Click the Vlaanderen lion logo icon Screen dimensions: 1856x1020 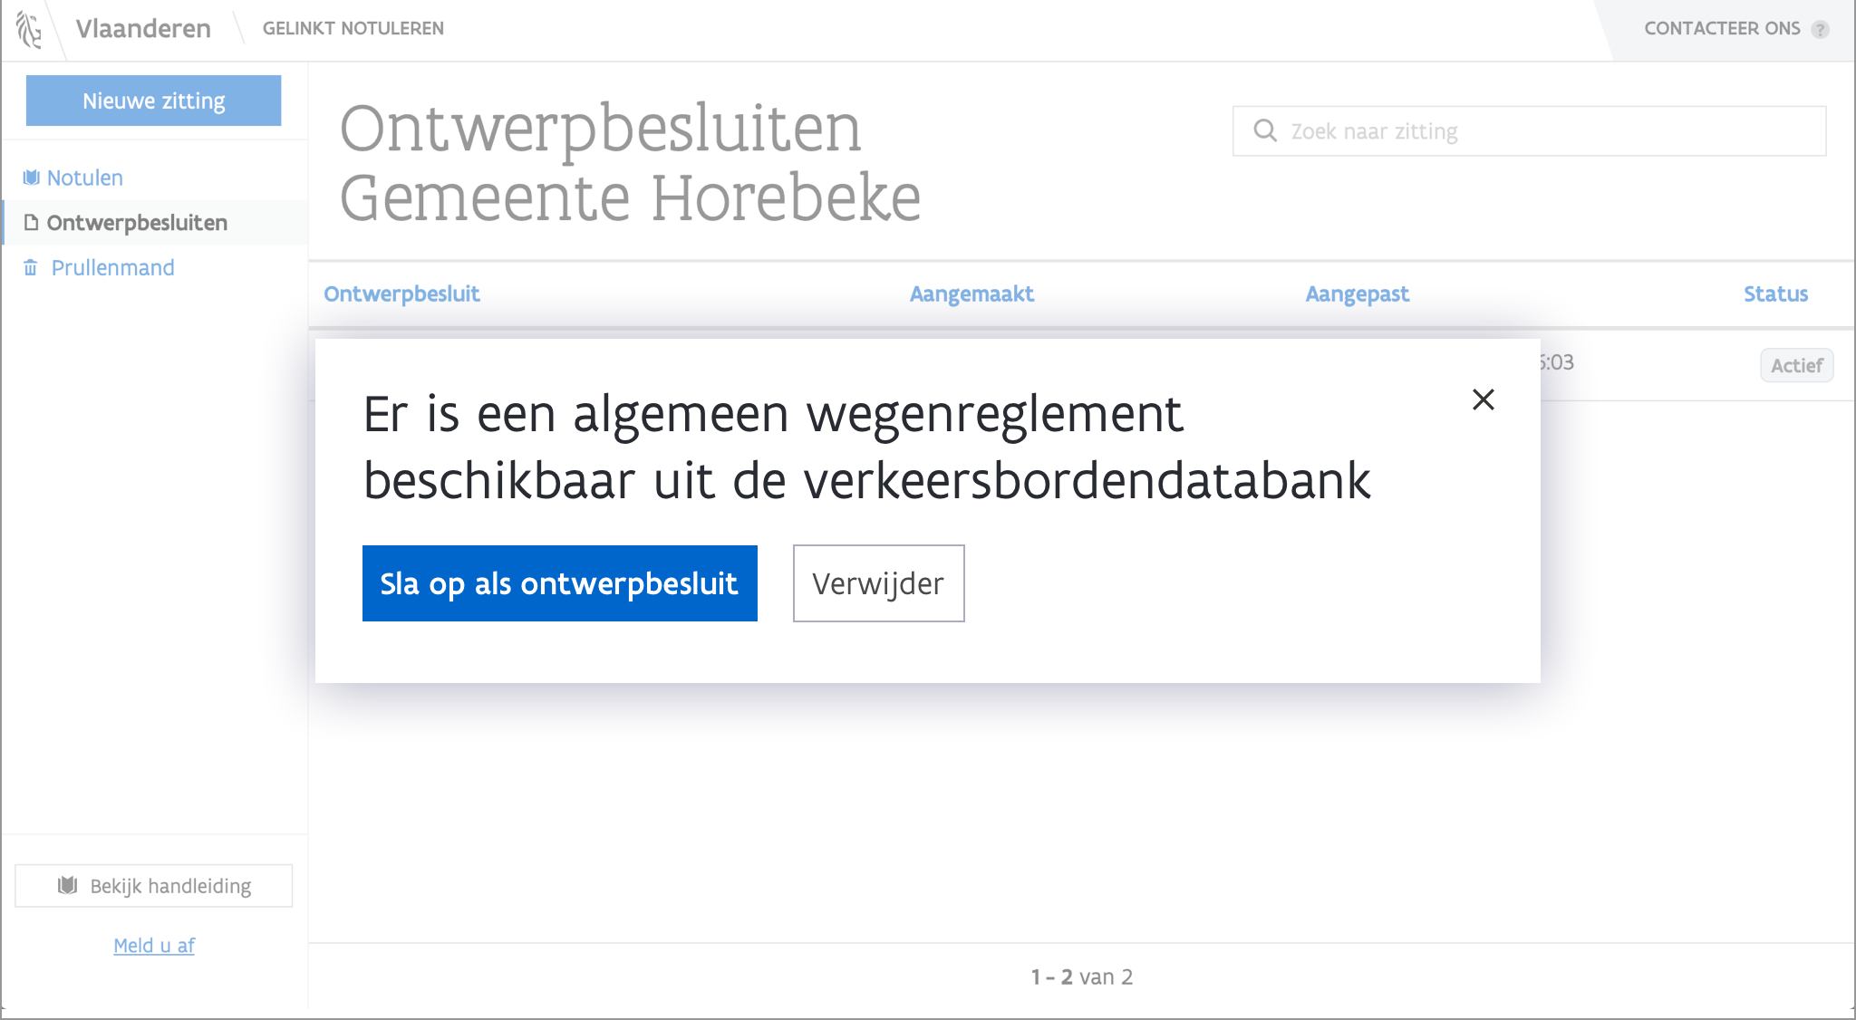(29, 29)
